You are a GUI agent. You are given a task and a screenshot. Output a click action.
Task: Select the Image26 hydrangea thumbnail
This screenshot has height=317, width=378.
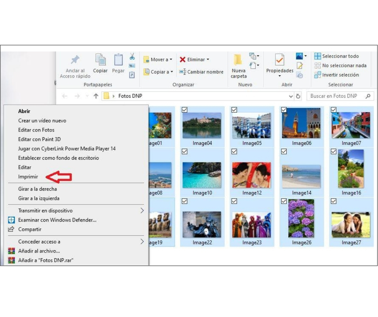301,218
